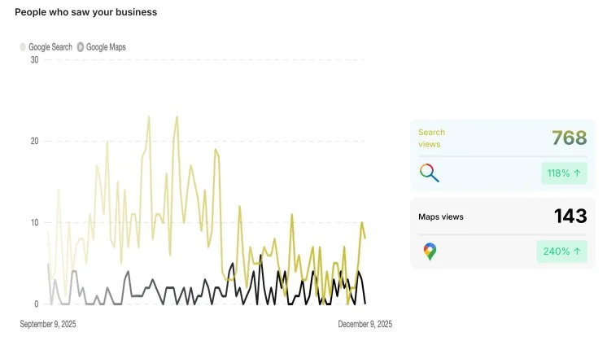Open the 118% growth badge
The width and height of the screenshot is (607, 363).
[564, 173]
